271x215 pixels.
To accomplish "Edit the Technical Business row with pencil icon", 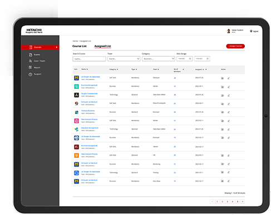I will (x=229, y=112).
